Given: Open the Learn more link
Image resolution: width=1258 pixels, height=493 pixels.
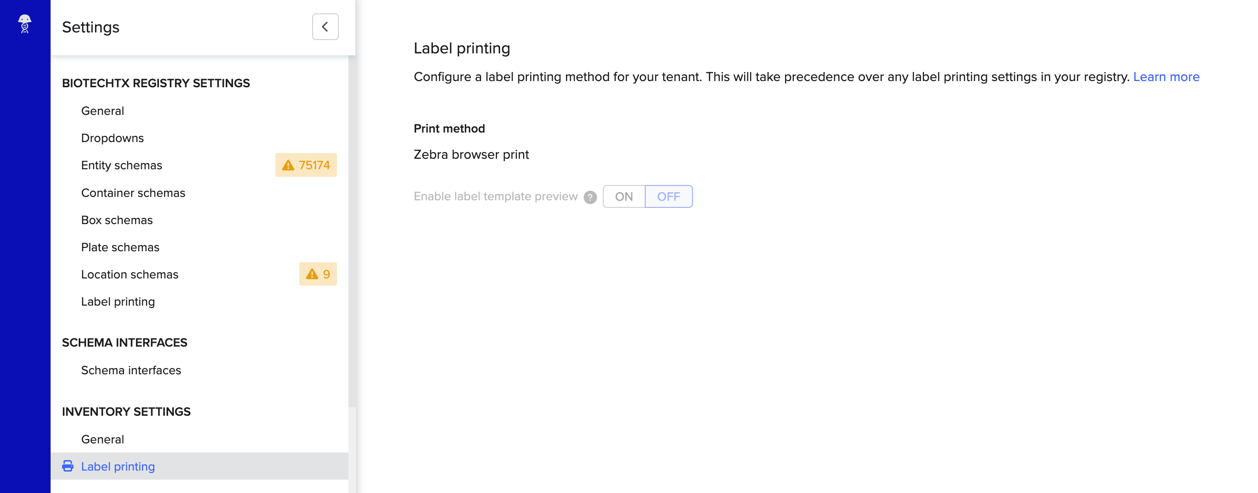Looking at the screenshot, I should (x=1166, y=77).
